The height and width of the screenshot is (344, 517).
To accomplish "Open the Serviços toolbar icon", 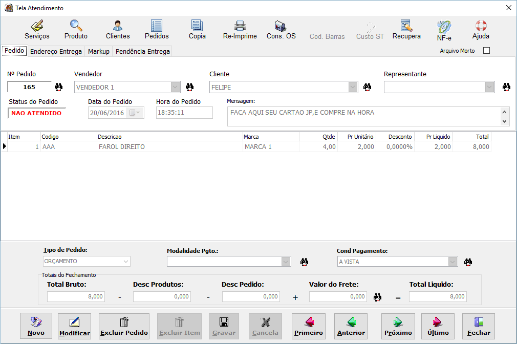I will tap(37, 30).
